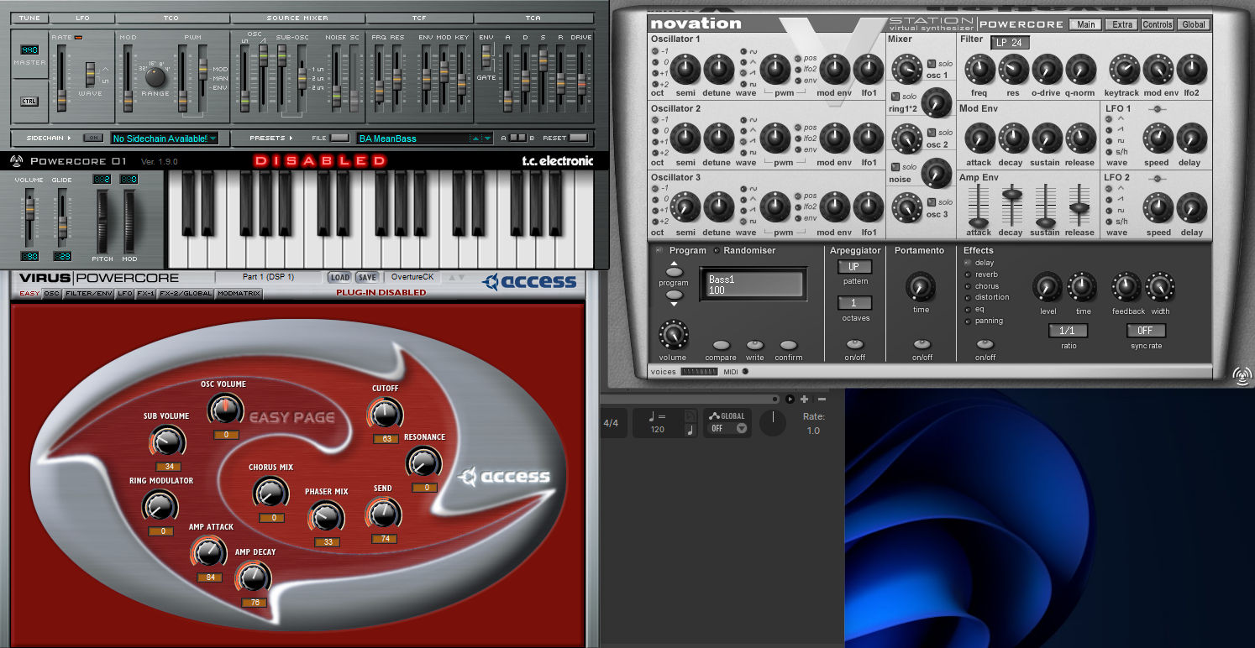Click the host global rate knob
Image resolution: width=1255 pixels, height=648 pixels.
[773, 422]
